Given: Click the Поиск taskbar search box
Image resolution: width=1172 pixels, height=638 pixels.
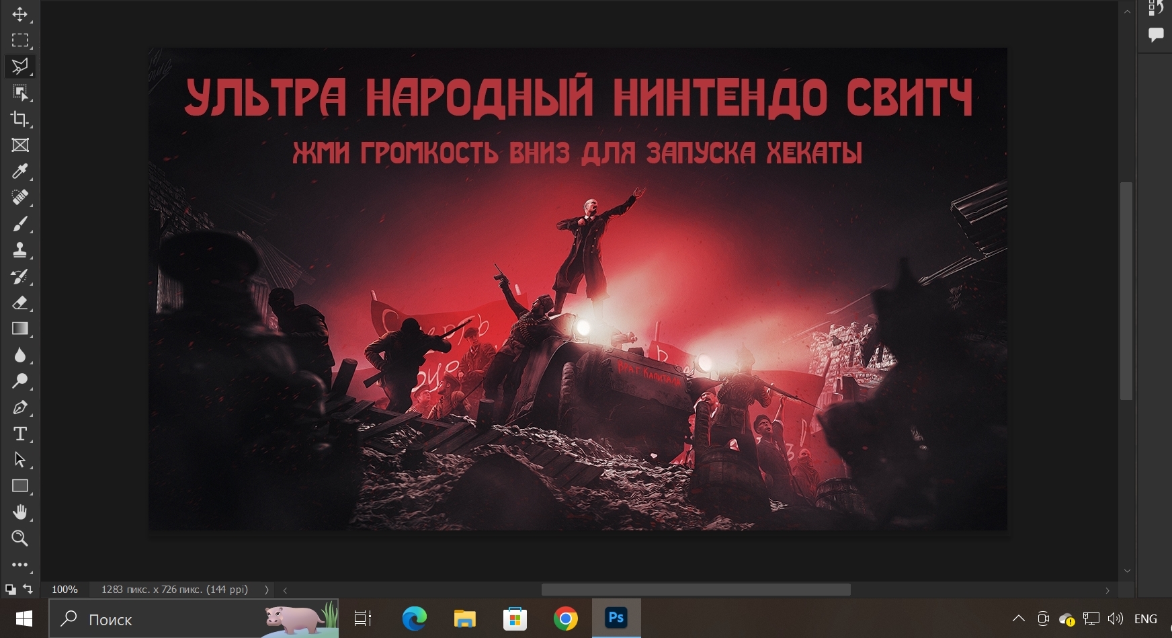Looking at the screenshot, I should pos(194,619).
